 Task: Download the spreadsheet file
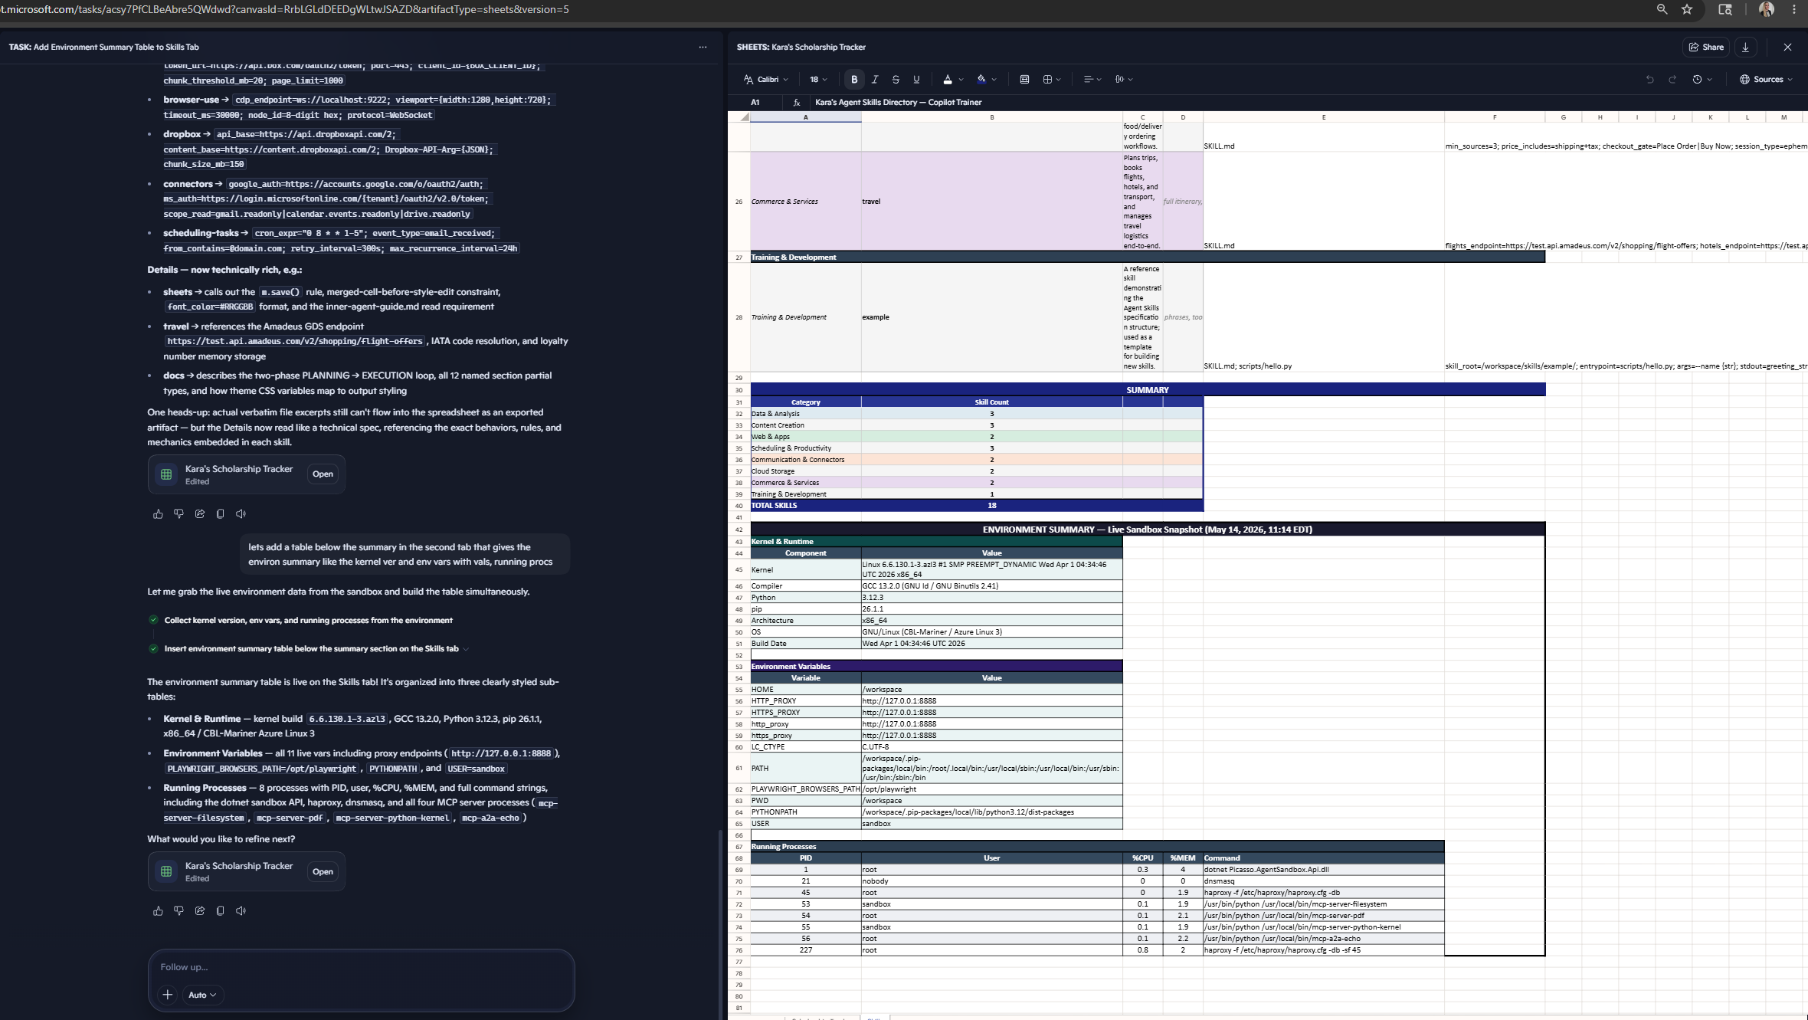tap(1745, 47)
